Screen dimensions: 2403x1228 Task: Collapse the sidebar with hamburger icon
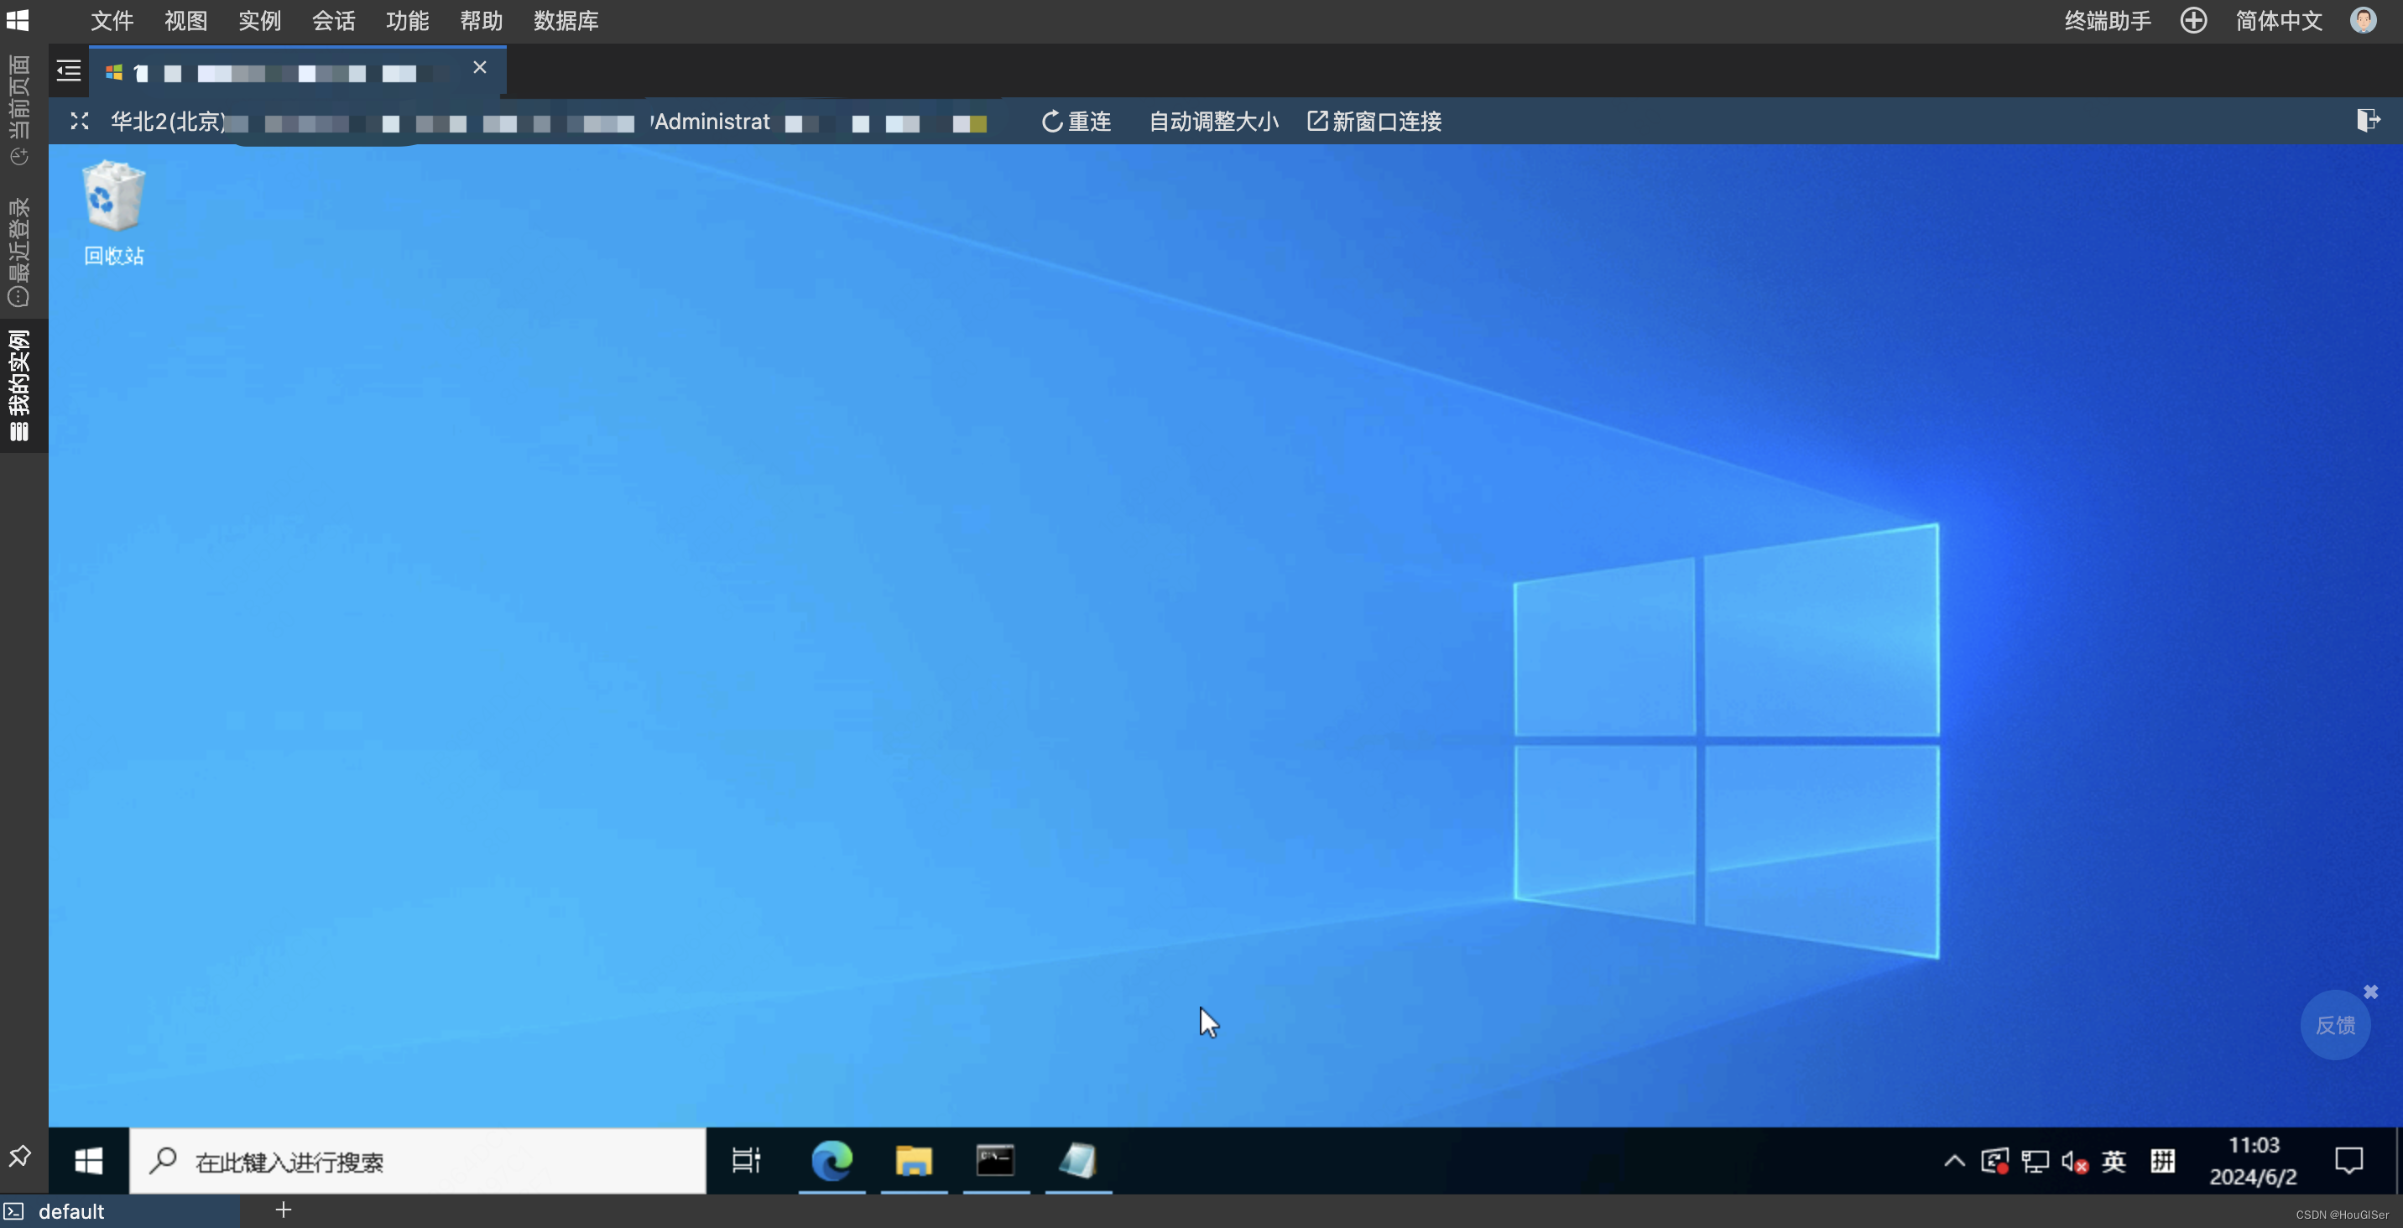coord(68,70)
